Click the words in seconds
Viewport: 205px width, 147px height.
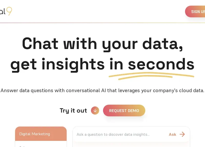[152, 64]
